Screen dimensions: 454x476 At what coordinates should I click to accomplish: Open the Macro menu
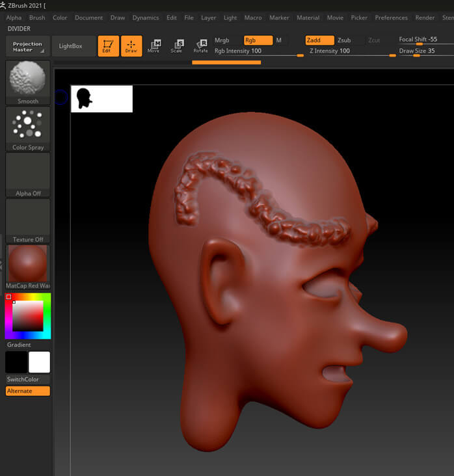coord(253,18)
